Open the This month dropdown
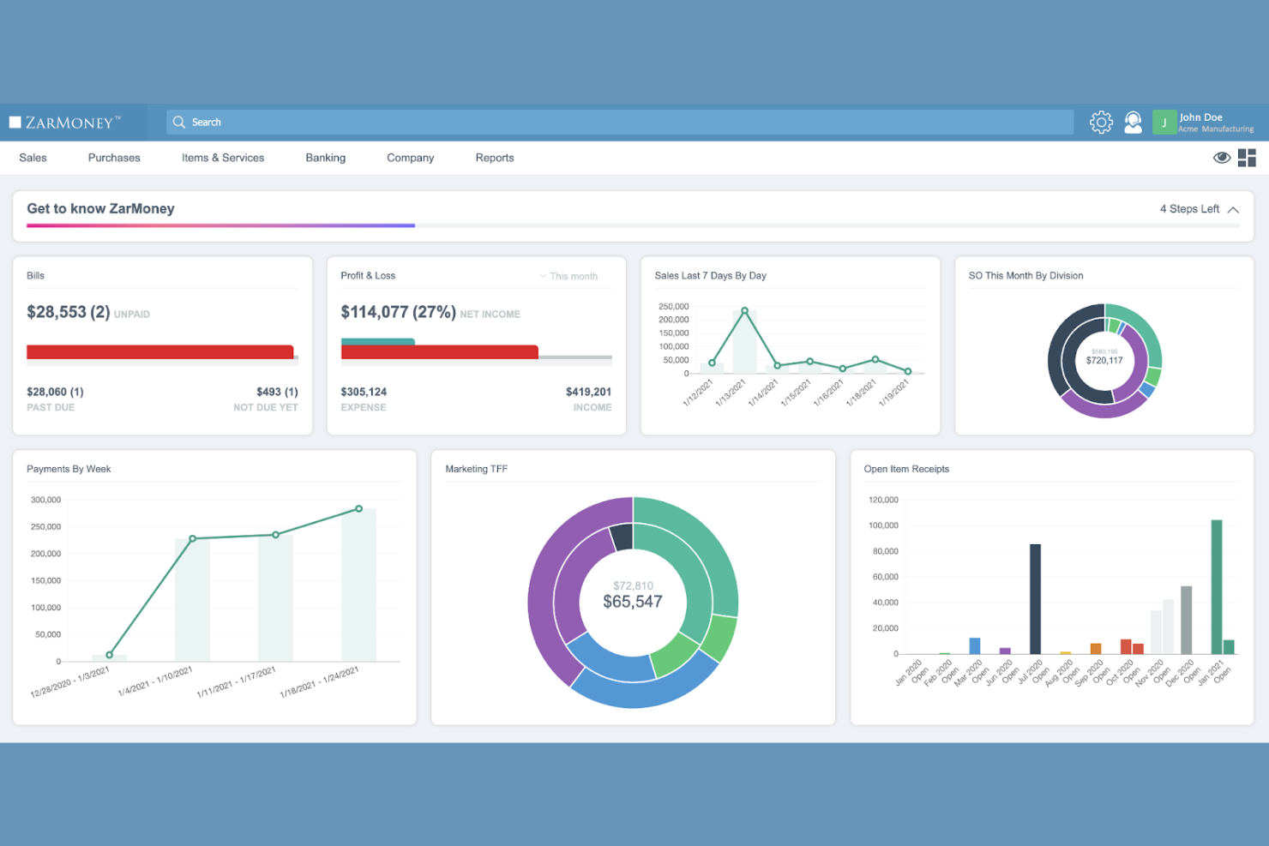This screenshot has width=1269, height=846. click(x=569, y=276)
